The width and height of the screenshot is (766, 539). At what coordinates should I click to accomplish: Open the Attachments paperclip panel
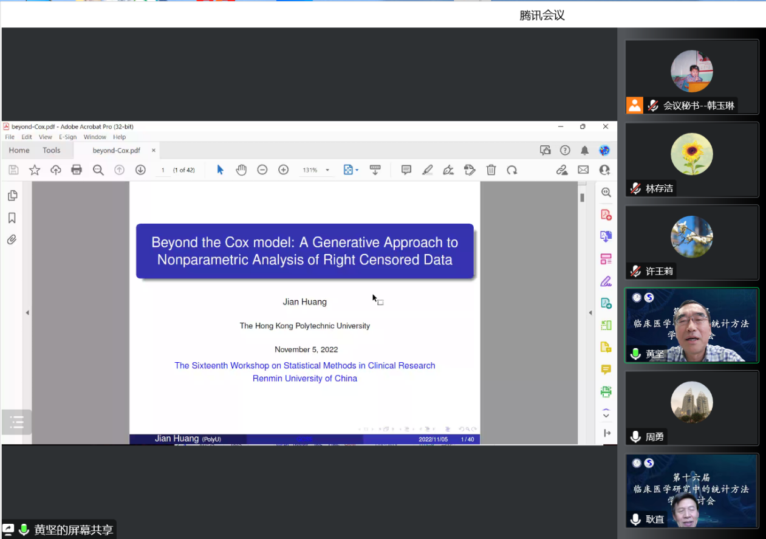coord(12,239)
